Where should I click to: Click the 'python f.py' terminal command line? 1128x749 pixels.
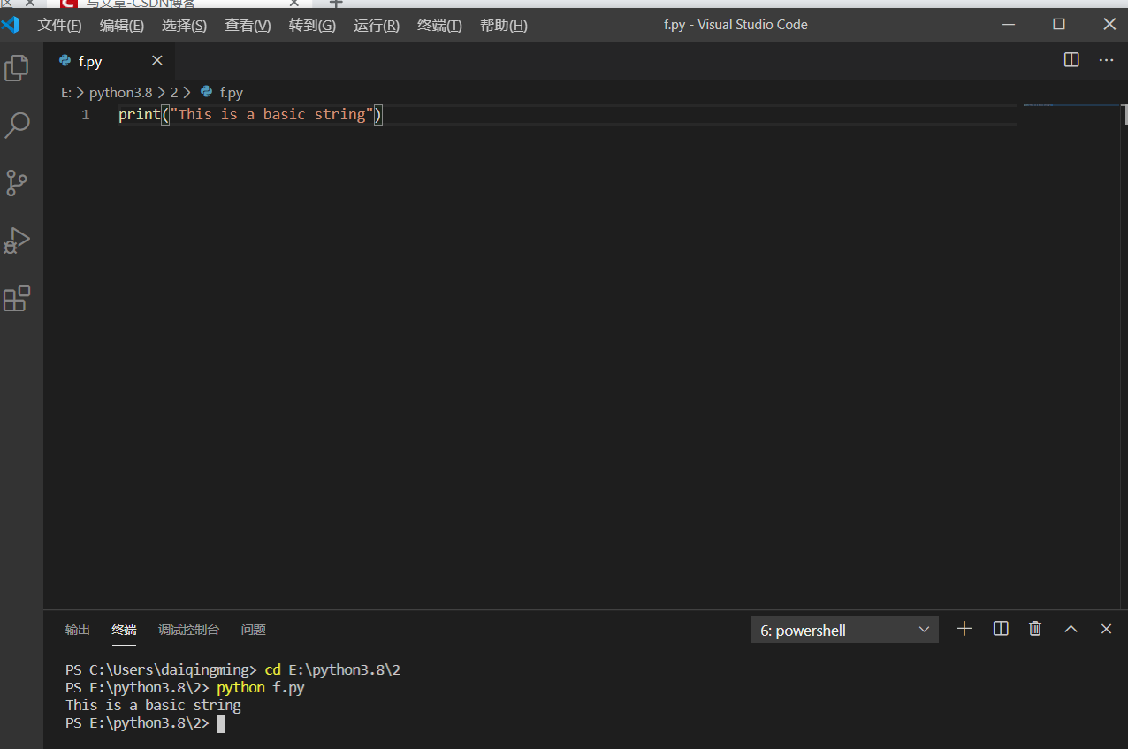coord(260,687)
